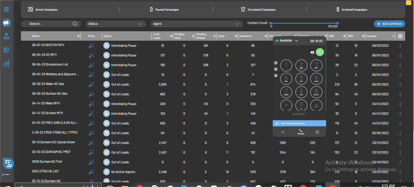
Task: Click the dialer green call button
Action: click(320, 52)
